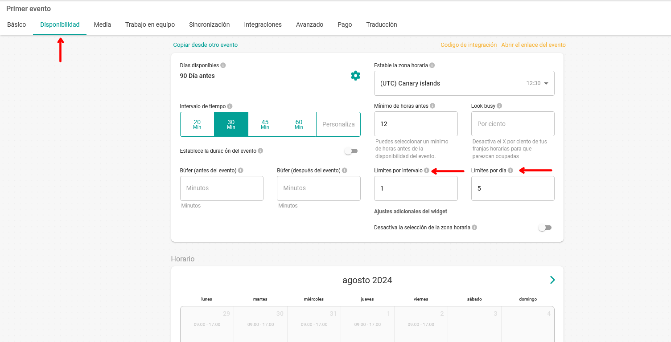
Task: Select calendar day 3 sábado
Action: 474,324
